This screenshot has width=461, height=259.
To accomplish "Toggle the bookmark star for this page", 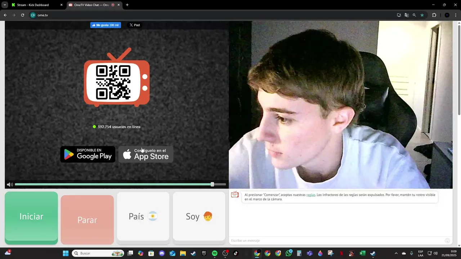I will pyautogui.click(x=422, y=15).
